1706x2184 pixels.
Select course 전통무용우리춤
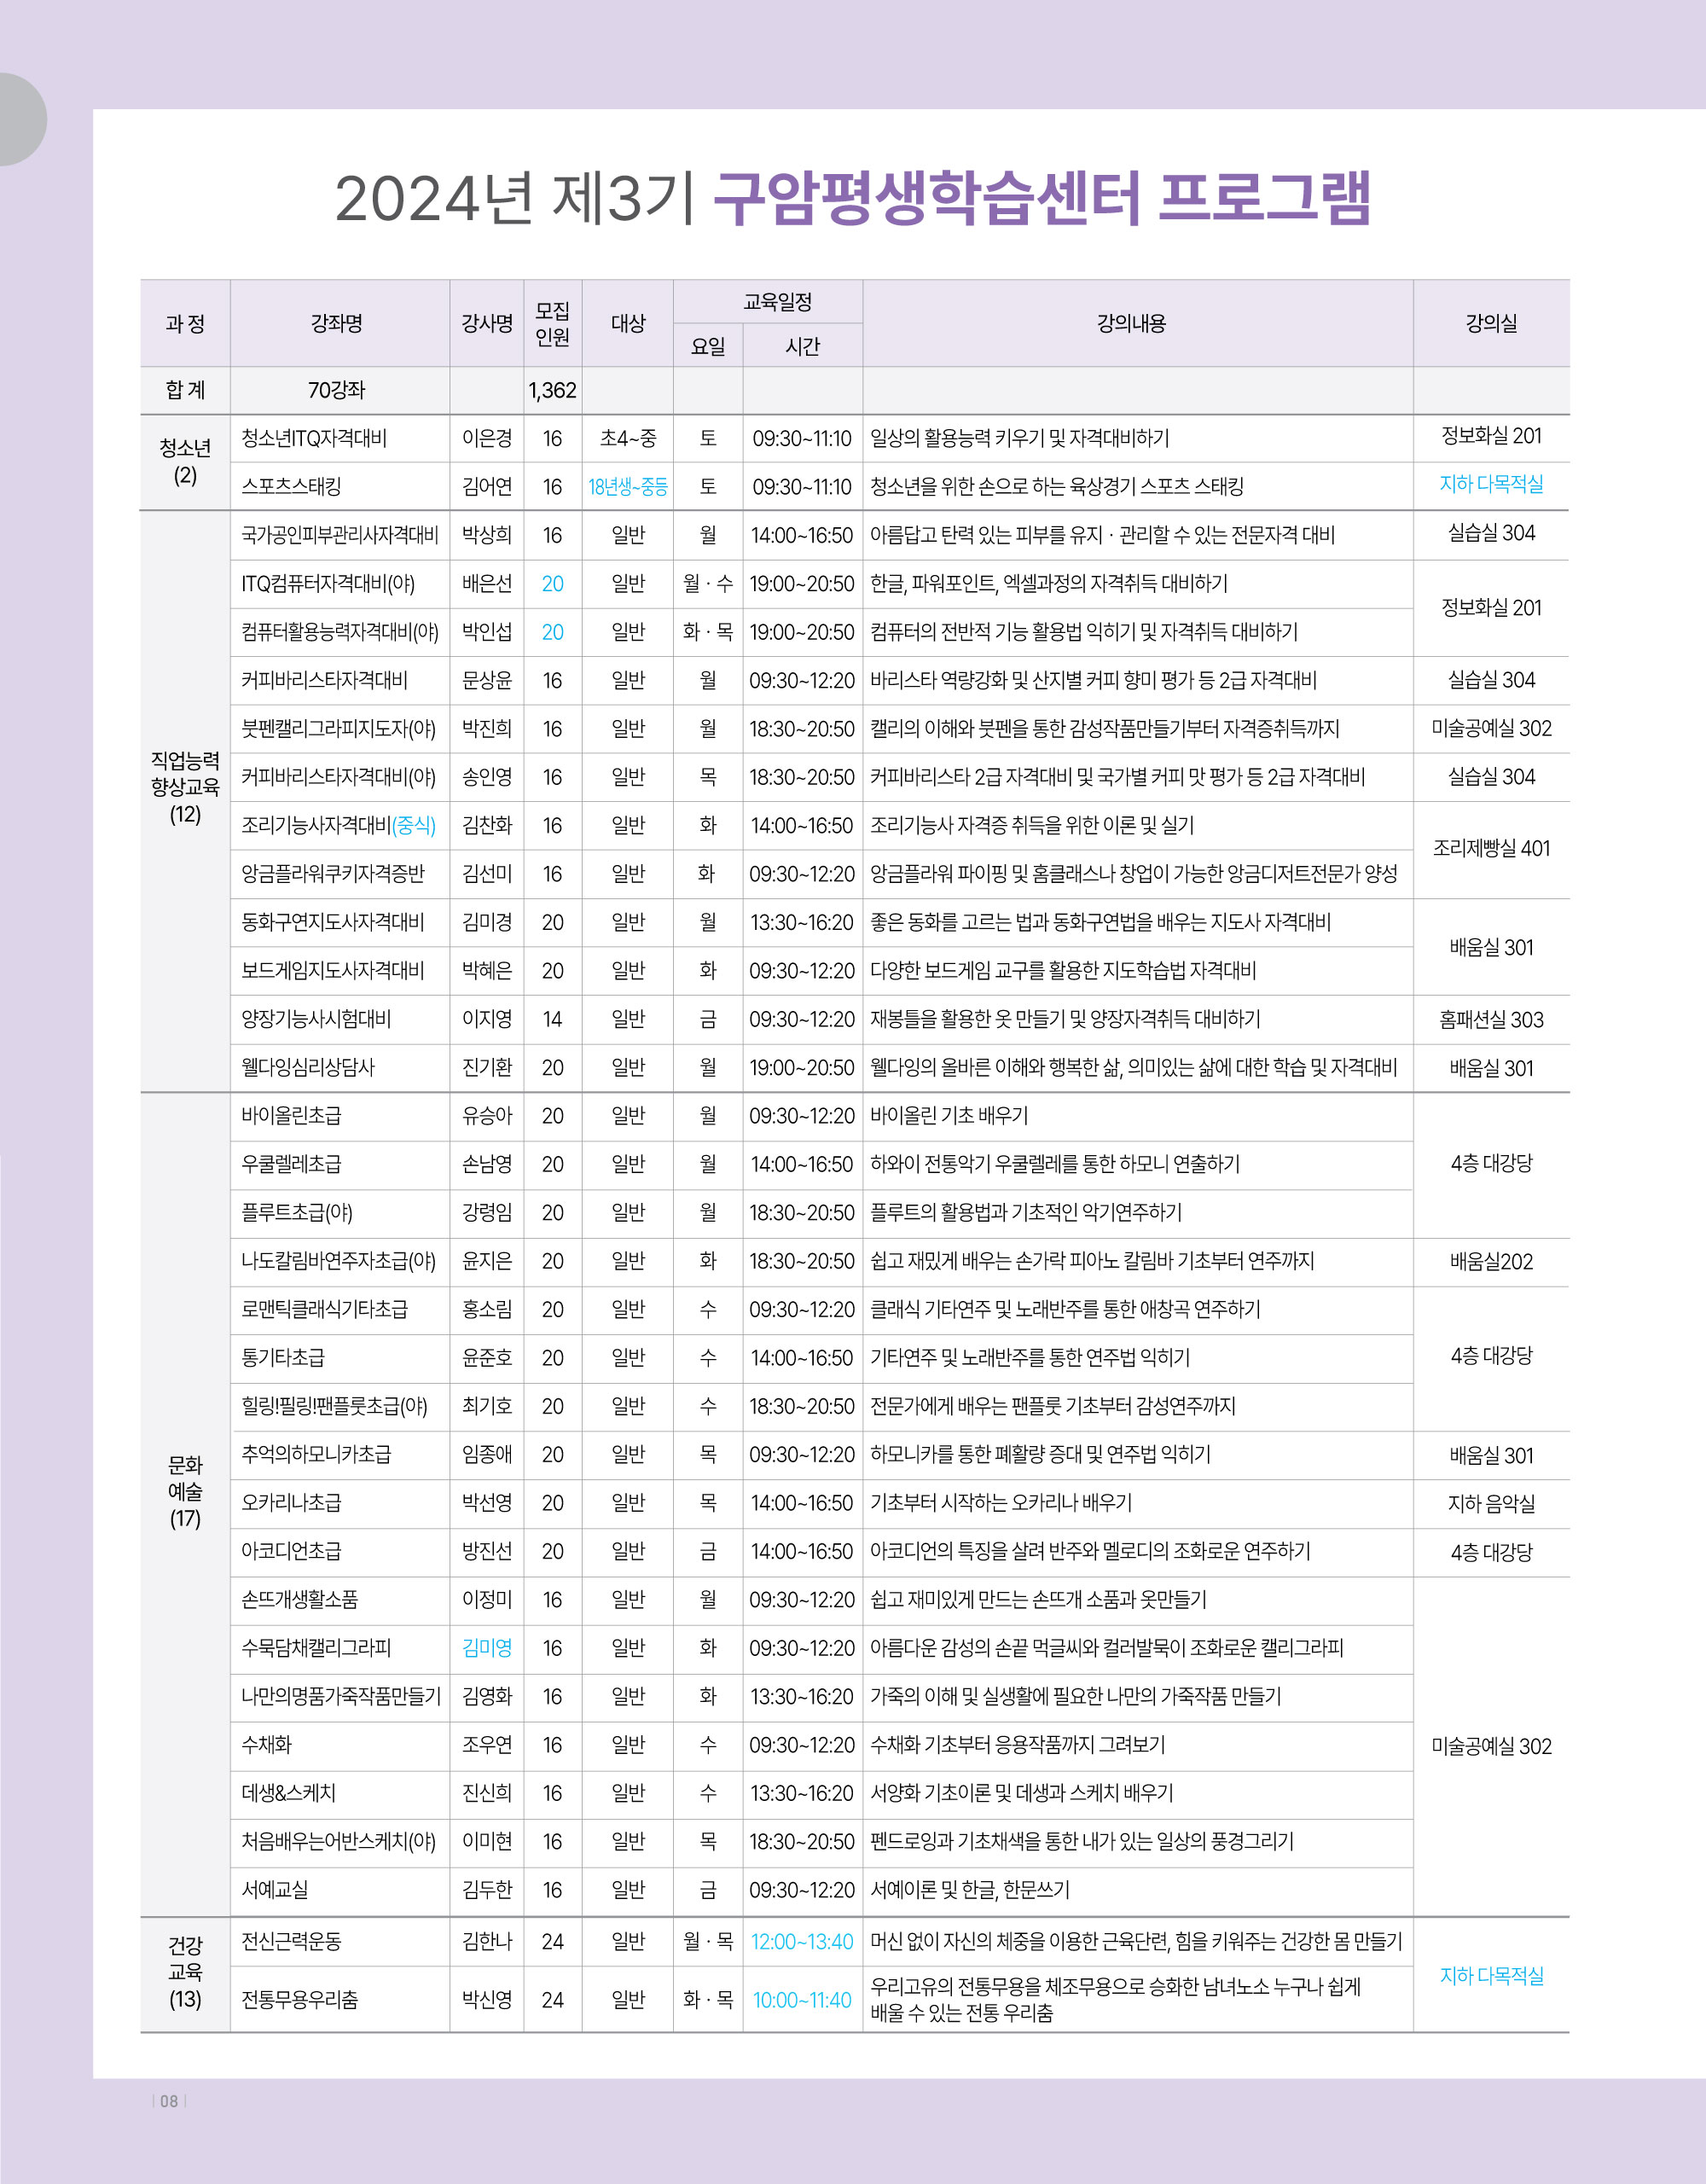click(x=300, y=2000)
